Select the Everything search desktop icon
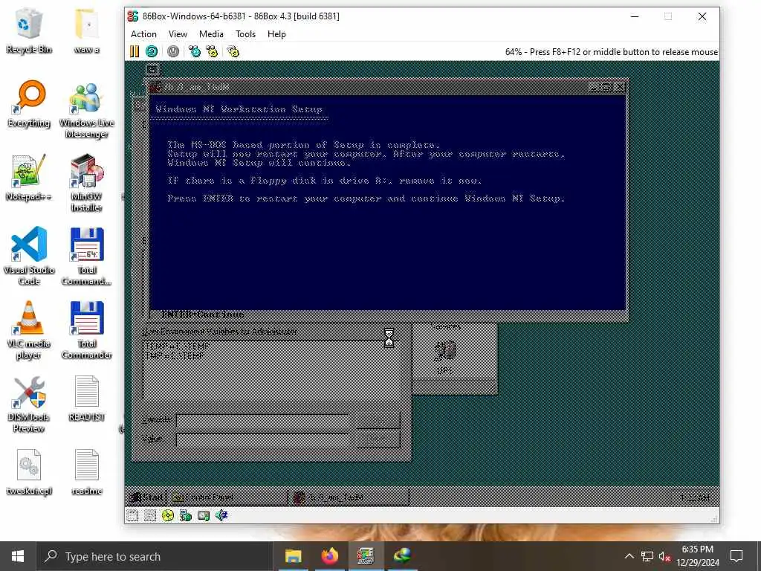The image size is (761, 571). 29,104
